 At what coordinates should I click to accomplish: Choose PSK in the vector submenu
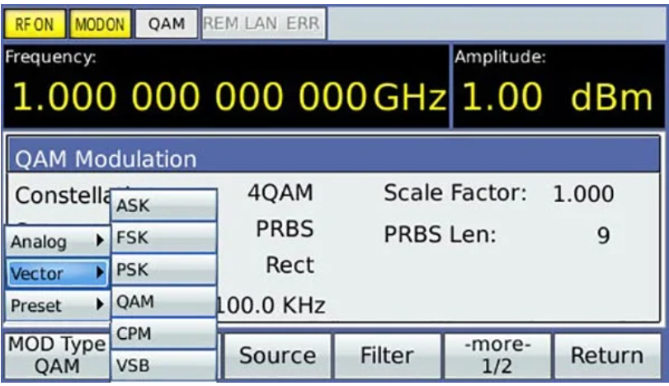(x=163, y=270)
